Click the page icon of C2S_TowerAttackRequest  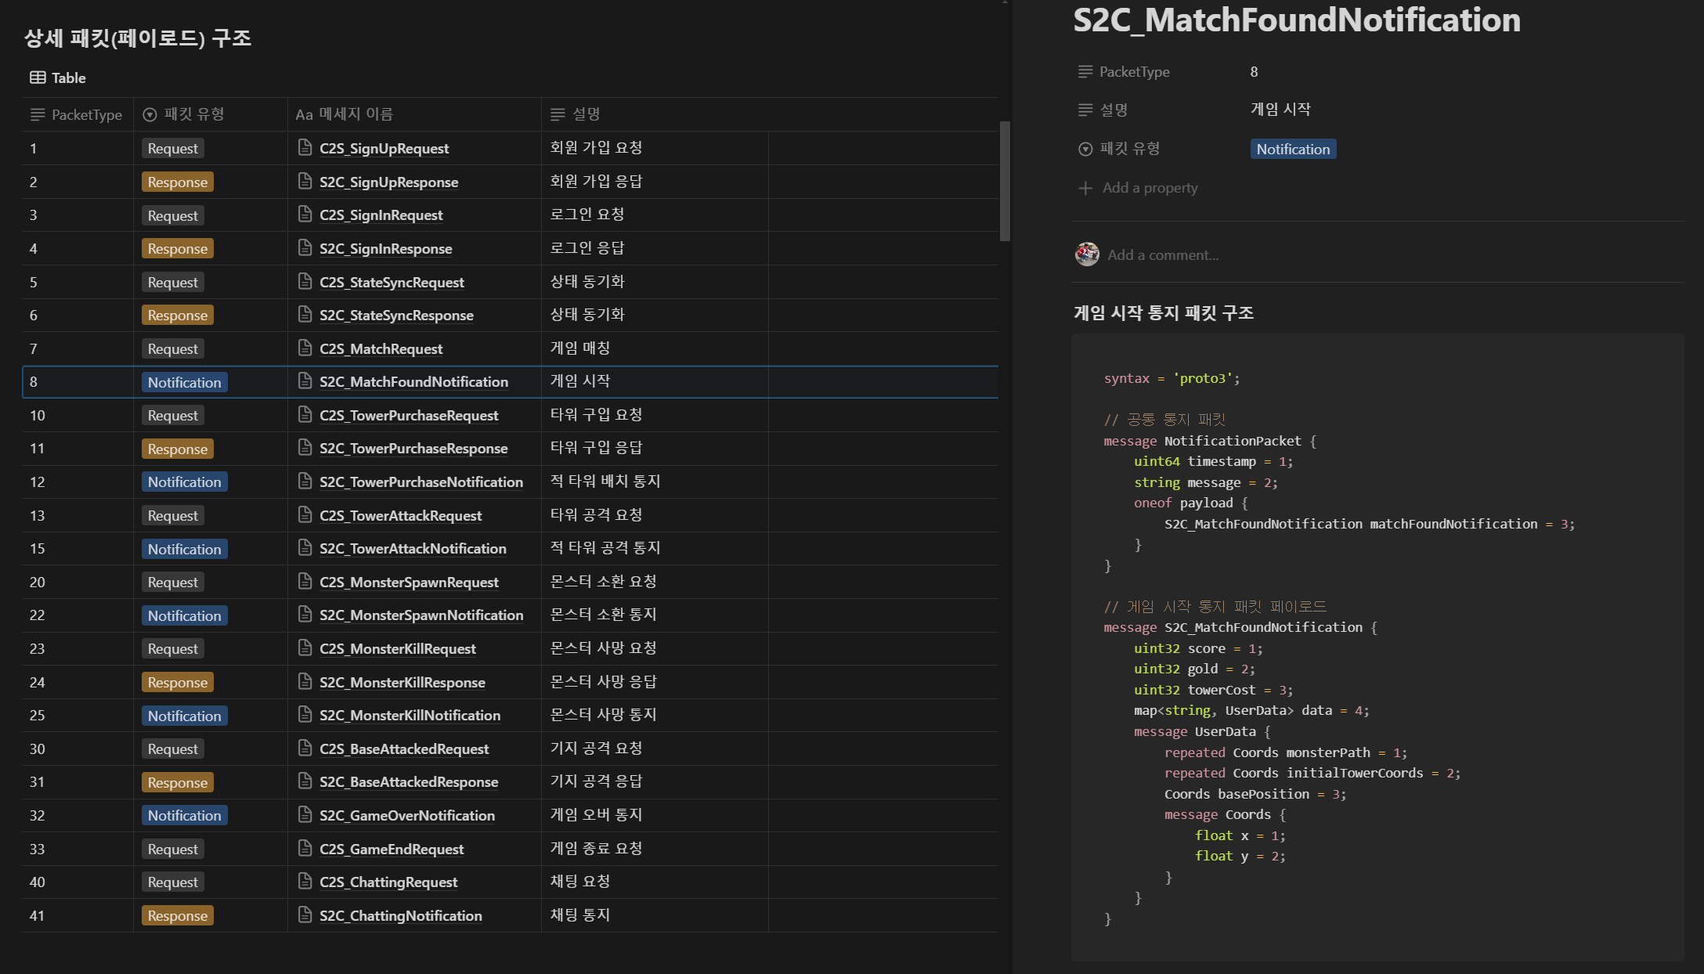305,514
